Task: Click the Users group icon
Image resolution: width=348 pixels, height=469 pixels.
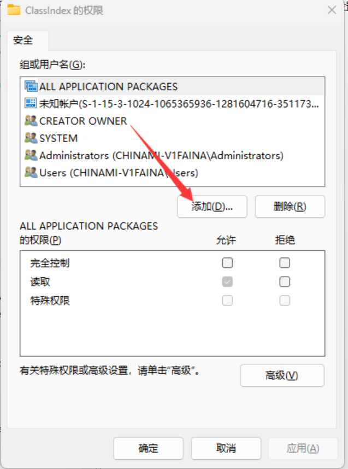Action: click(x=31, y=173)
